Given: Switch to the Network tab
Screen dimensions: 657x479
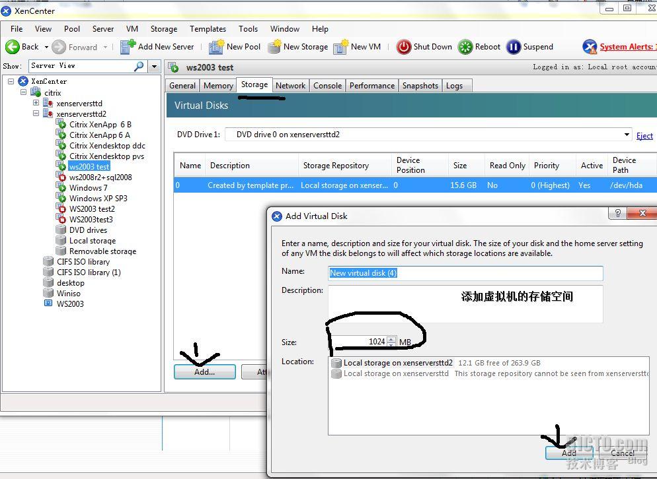Looking at the screenshot, I should (x=290, y=85).
